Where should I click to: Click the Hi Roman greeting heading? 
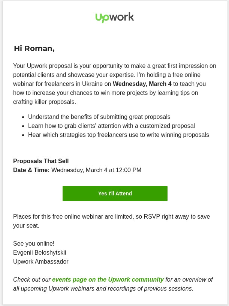tap(34, 48)
